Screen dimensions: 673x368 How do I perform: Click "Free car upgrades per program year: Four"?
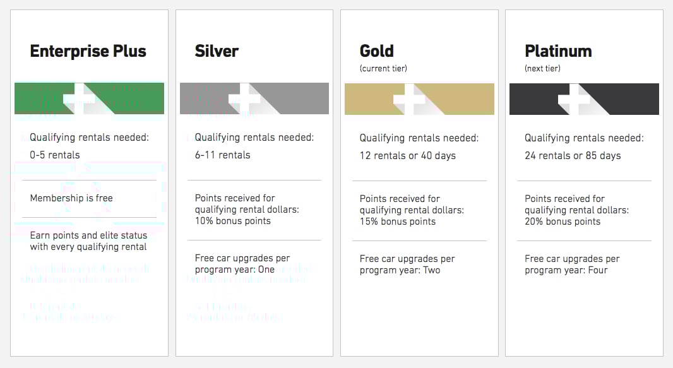click(x=572, y=264)
